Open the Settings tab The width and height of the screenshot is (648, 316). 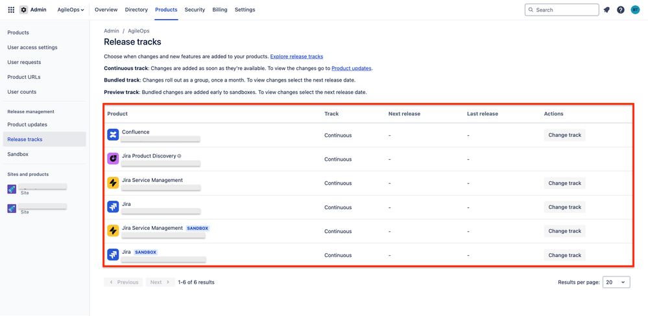click(245, 10)
